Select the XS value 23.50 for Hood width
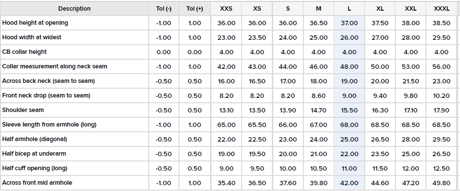The height and width of the screenshot is (191, 460). pyautogui.click(x=257, y=38)
